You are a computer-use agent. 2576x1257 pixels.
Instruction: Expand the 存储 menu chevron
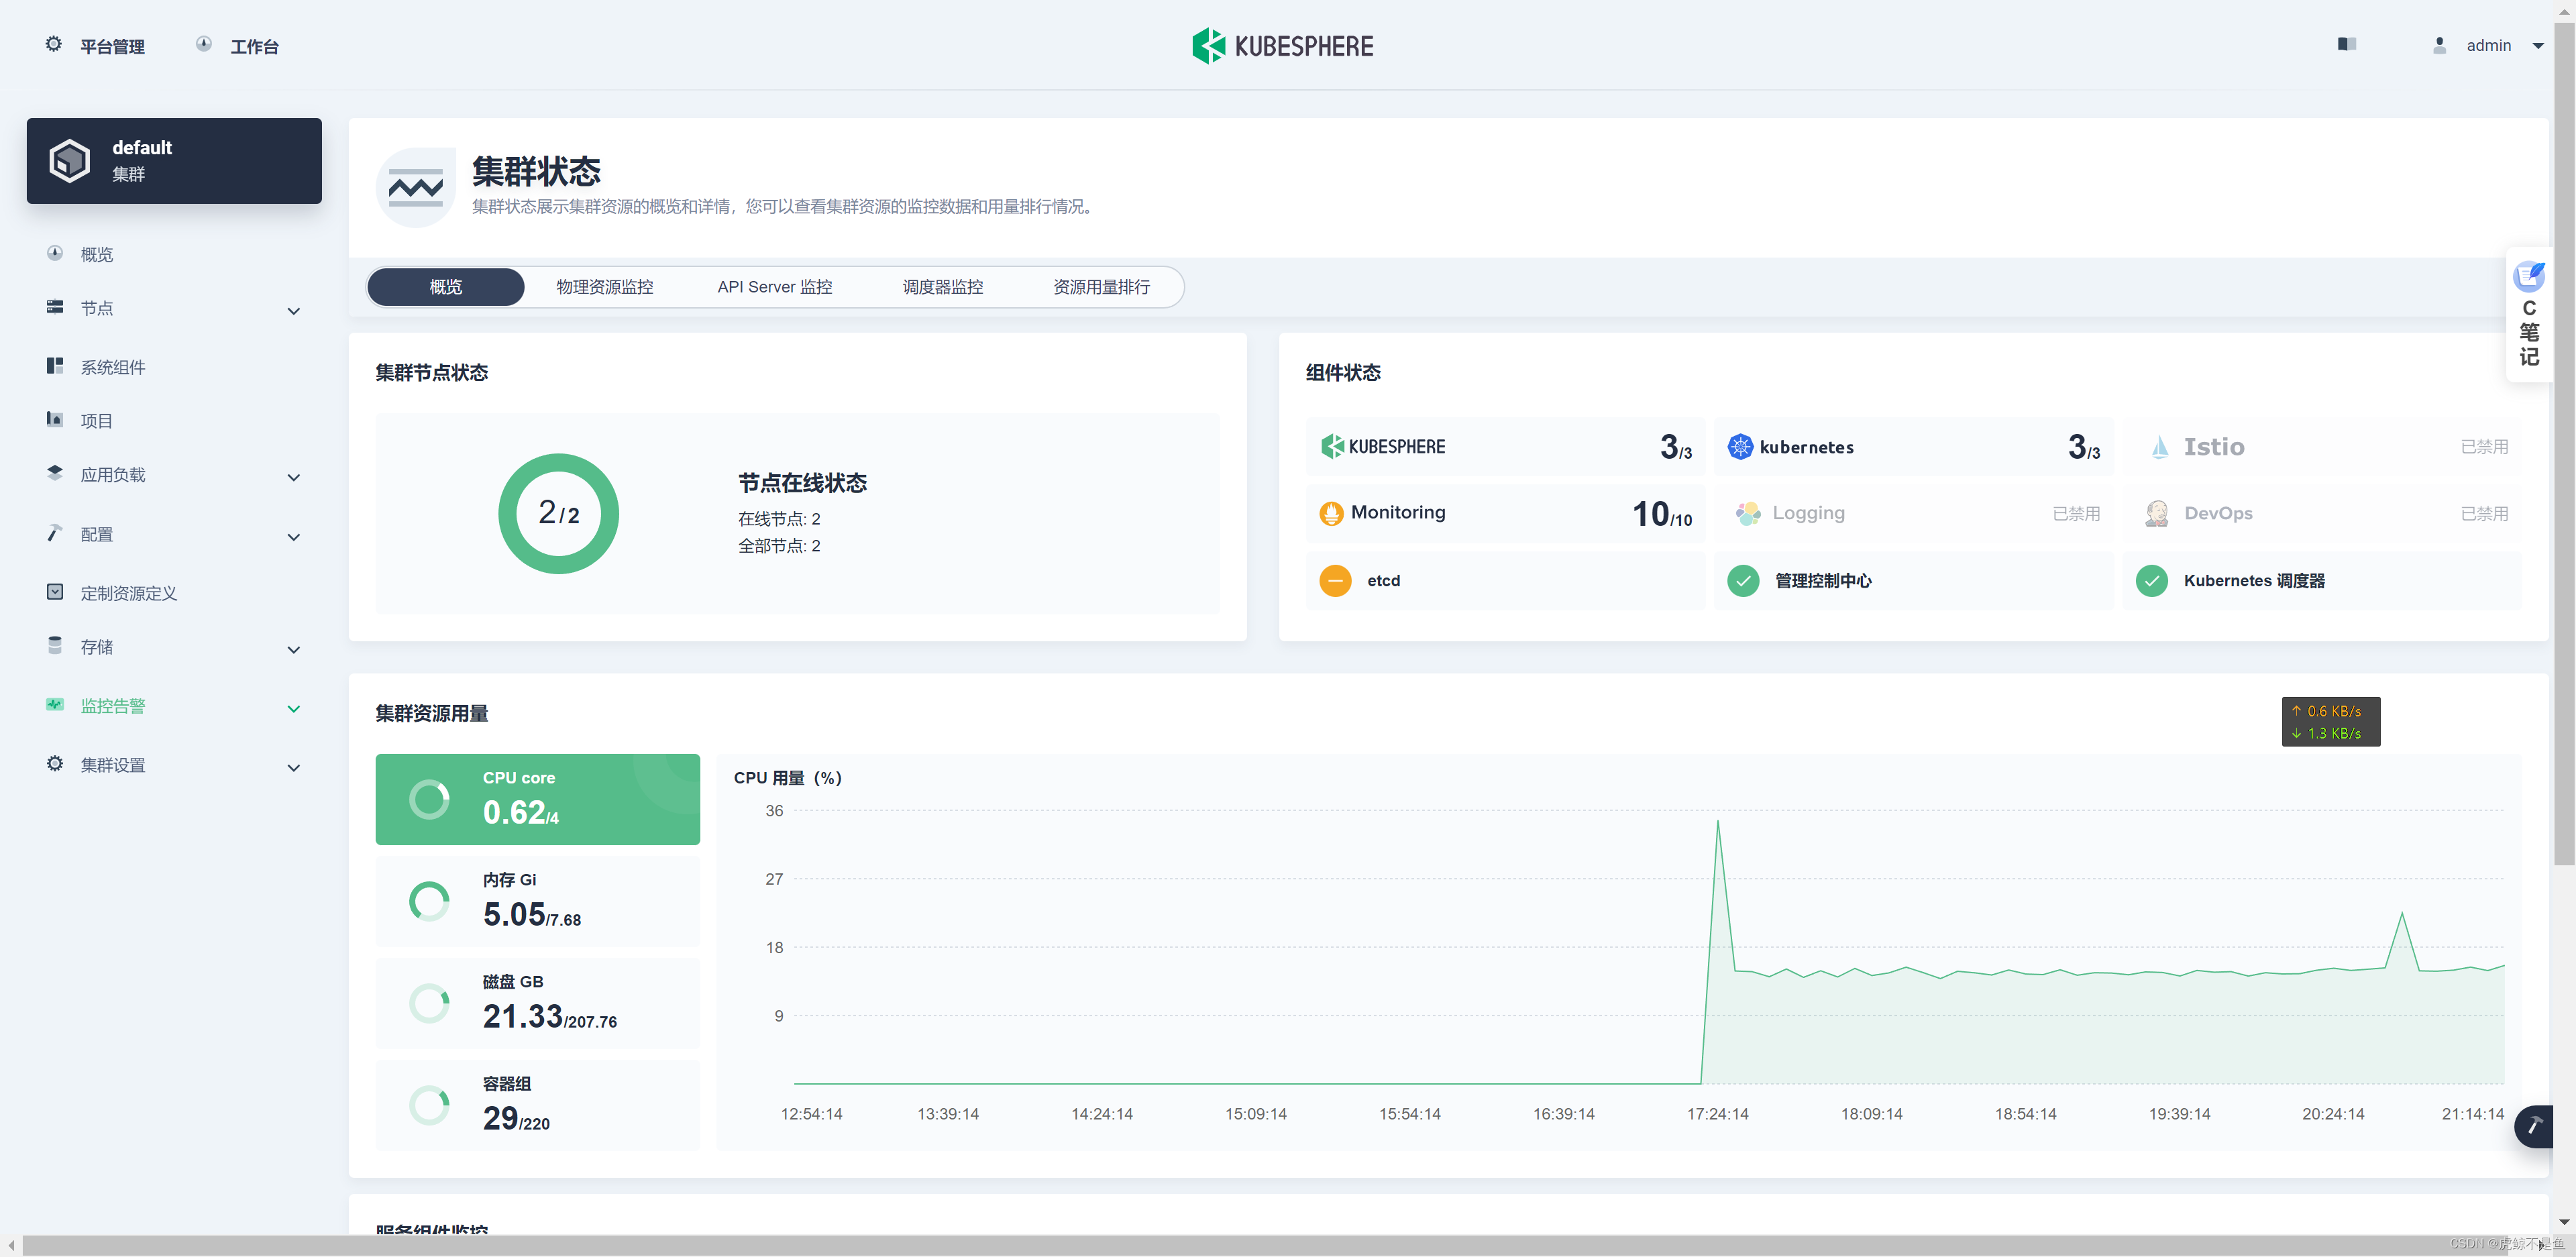pyautogui.click(x=294, y=650)
